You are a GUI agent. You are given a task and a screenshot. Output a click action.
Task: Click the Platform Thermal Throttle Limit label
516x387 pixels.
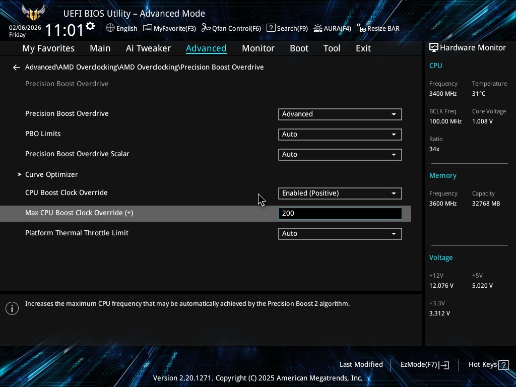coord(77,233)
